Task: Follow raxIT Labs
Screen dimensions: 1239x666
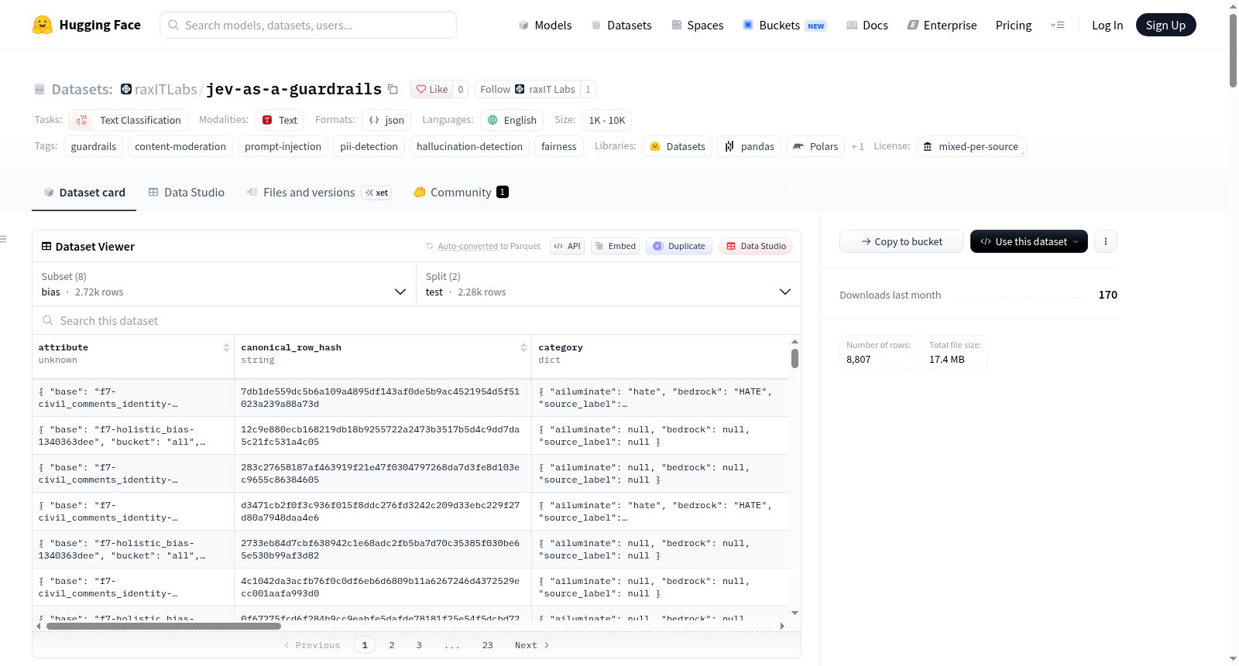Action: click(528, 89)
